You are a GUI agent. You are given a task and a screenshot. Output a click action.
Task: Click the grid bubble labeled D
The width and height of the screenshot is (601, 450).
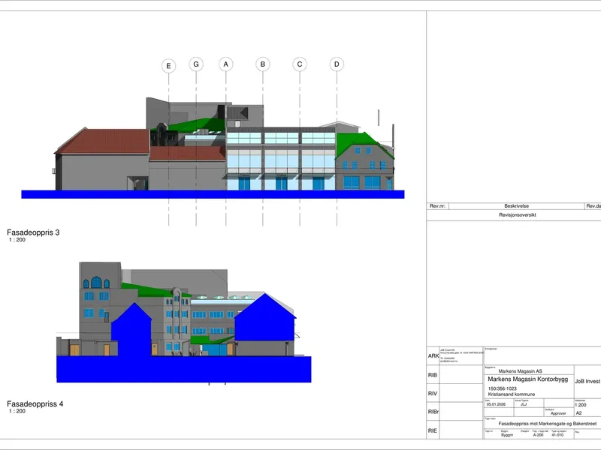point(337,64)
